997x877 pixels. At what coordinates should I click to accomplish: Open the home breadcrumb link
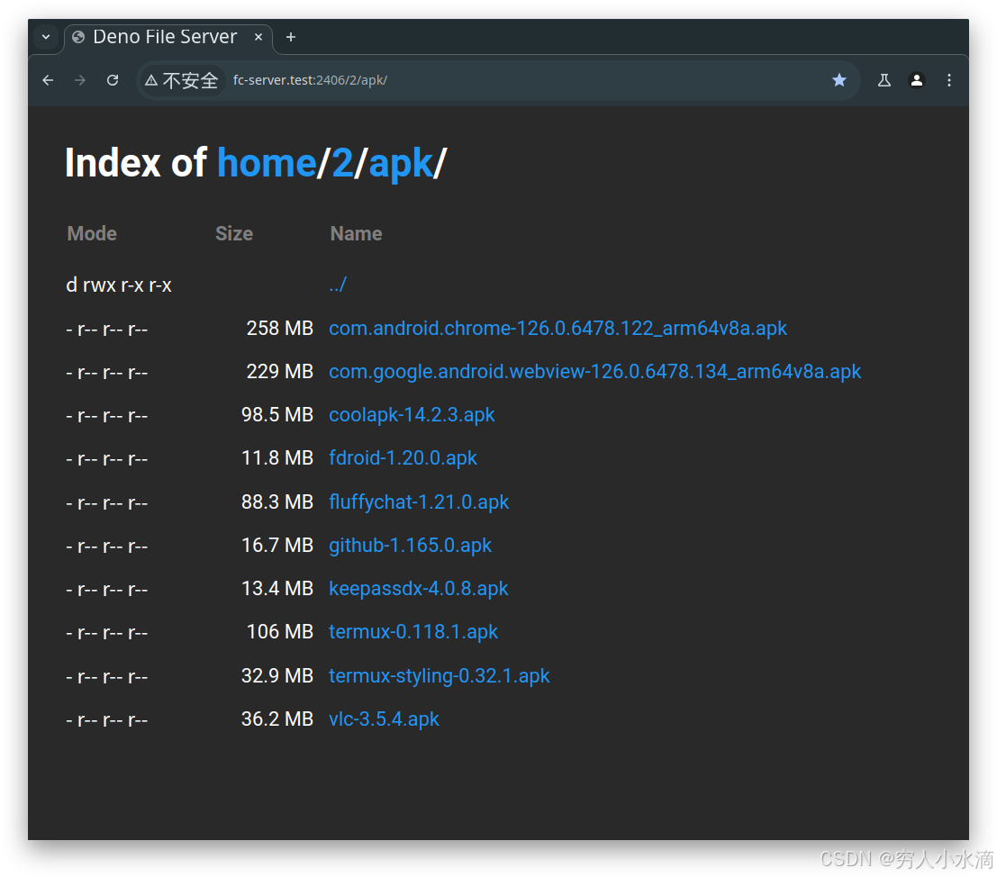pyautogui.click(x=267, y=163)
